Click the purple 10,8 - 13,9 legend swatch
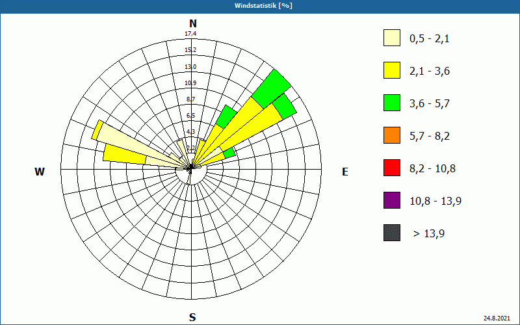 click(x=392, y=200)
